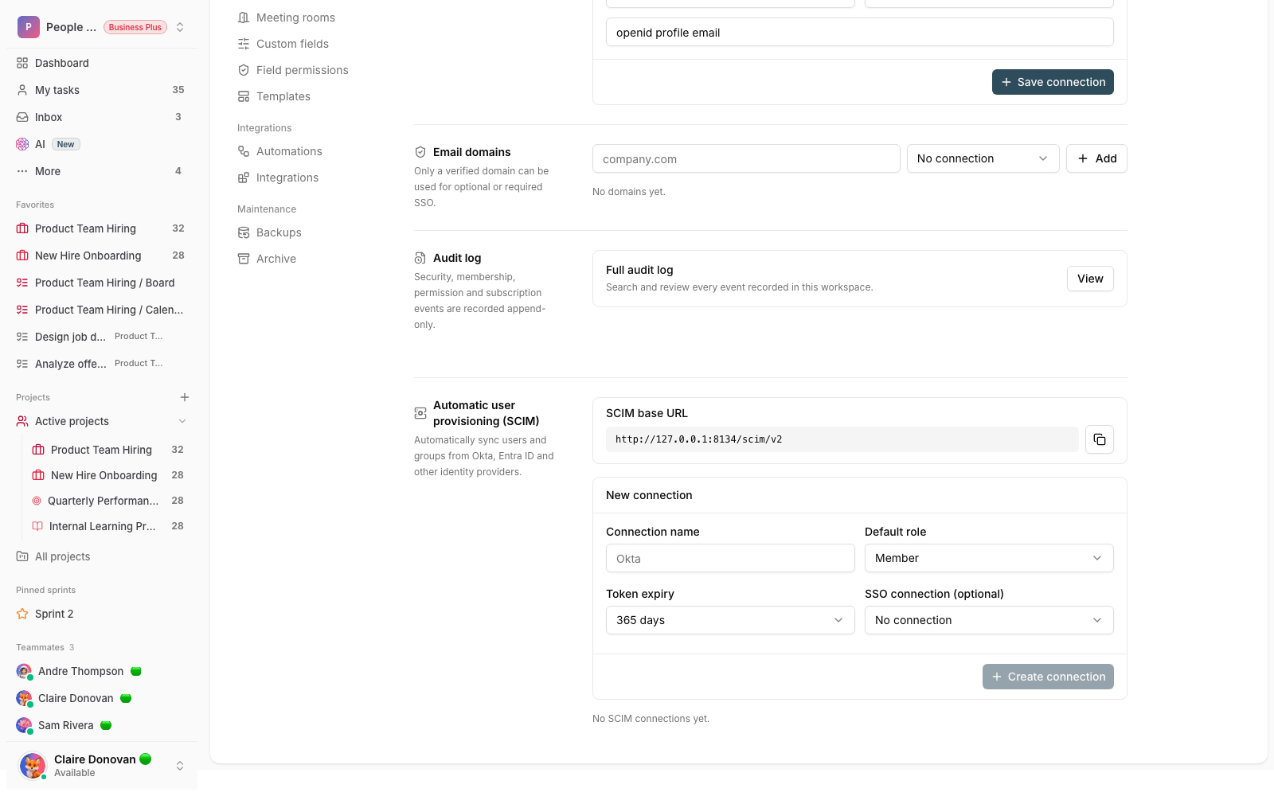Open Meeting rooms settings
The image size is (1274, 796).
(x=295, y=18)
